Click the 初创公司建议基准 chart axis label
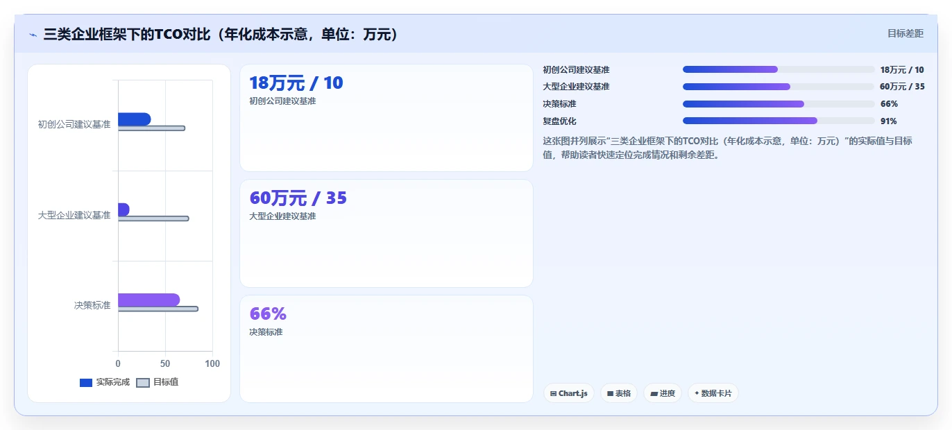952x430 pixels. 74,125
